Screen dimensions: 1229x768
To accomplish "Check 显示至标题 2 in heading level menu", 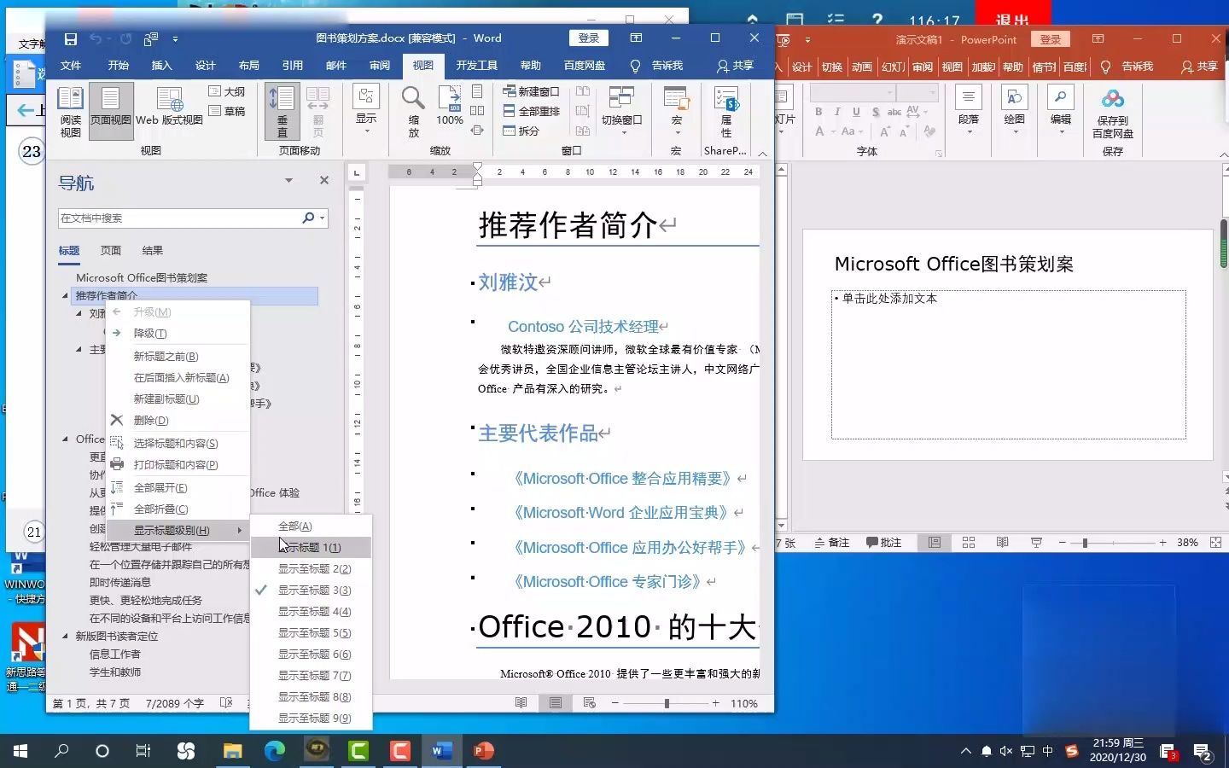I will click(x=316, y=568).
